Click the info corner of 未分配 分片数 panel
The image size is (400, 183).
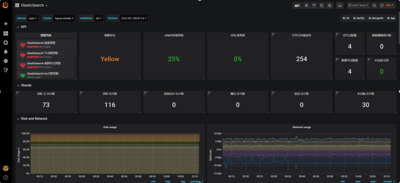(x=336, y=92)
